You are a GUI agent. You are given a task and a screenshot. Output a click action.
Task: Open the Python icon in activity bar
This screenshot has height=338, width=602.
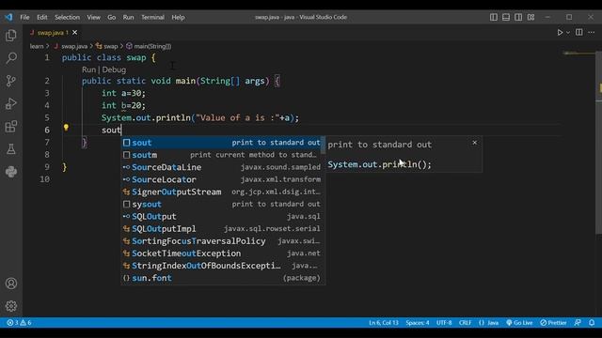point(11,172)
